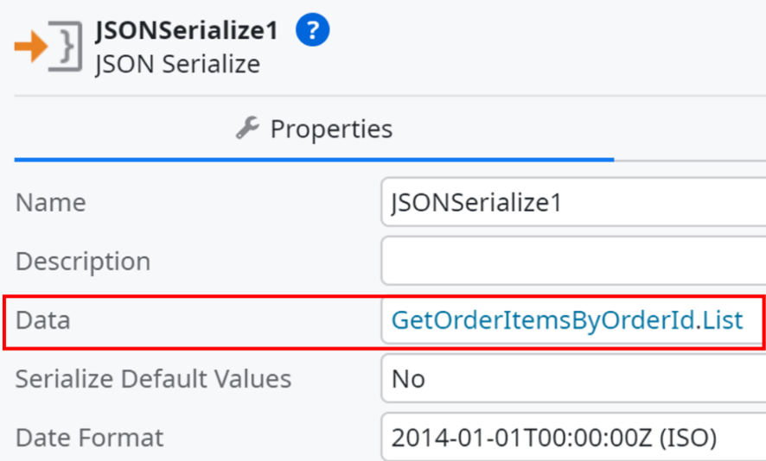This screenshot has width=766, height=461.
Task: Click the gray divider line under the header
Action: [x=390, y=96]
